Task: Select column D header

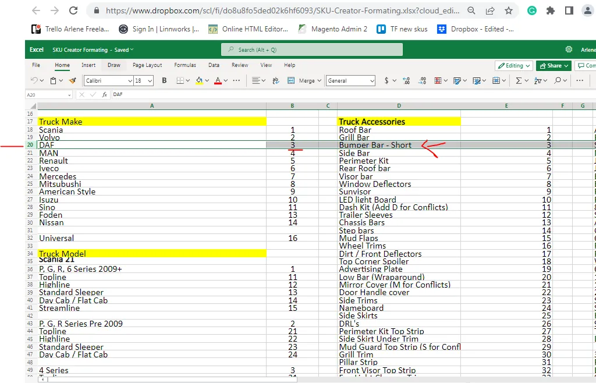Action: pos(399,105)
